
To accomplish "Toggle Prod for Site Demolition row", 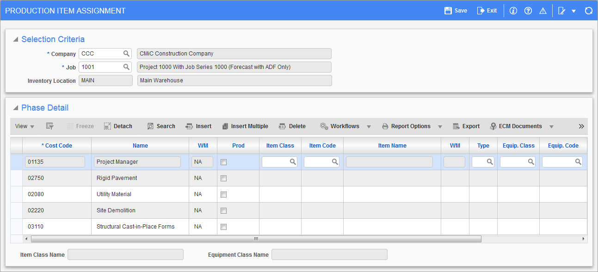I will 223,210.
